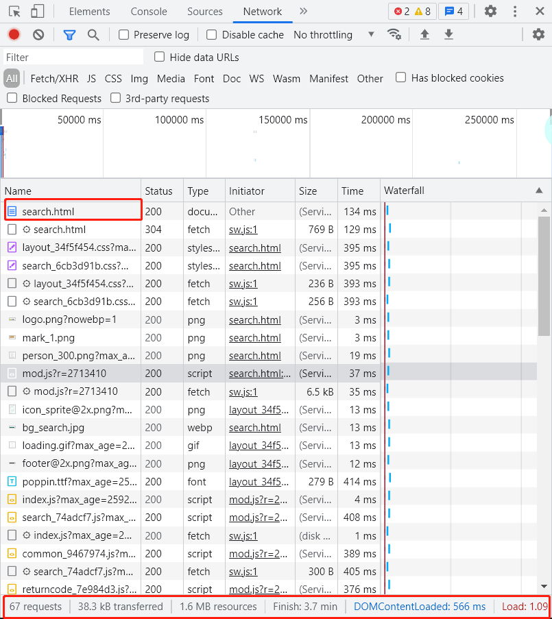552x619 pixels.
Task: Select the All filter type
Action: [12, 79]
